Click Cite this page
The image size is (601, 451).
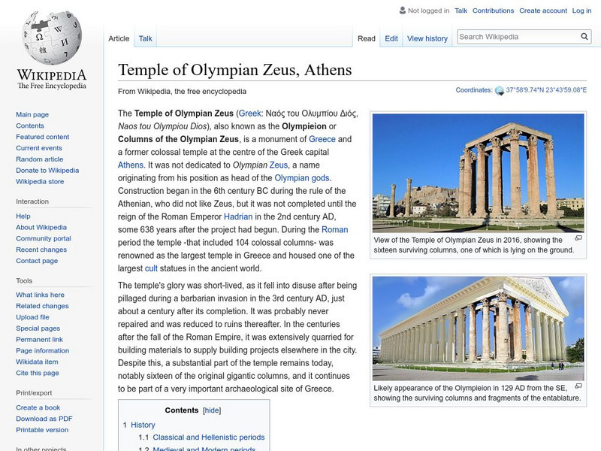coord(37,373)
